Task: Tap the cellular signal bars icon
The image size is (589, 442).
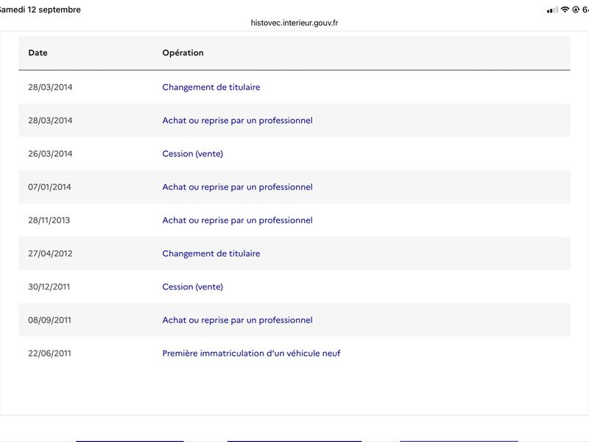Action: tap(552, 10)
